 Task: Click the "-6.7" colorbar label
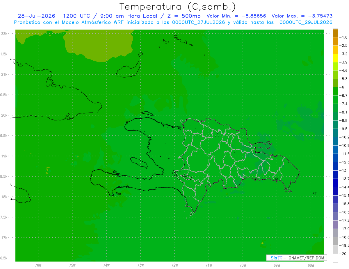click(x=343, y=95)
